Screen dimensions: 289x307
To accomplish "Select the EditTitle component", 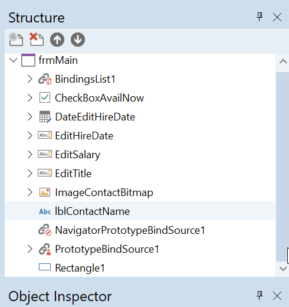I will click(x=73, y=174).
